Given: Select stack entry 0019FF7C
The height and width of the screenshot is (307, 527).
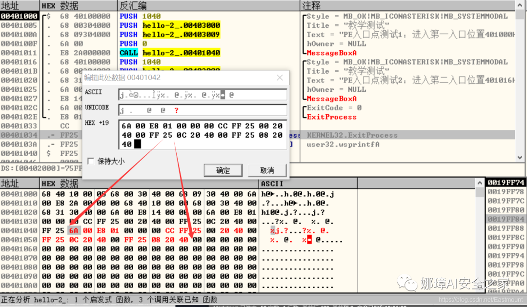Looking at the screenshot, I should [506, 201].
